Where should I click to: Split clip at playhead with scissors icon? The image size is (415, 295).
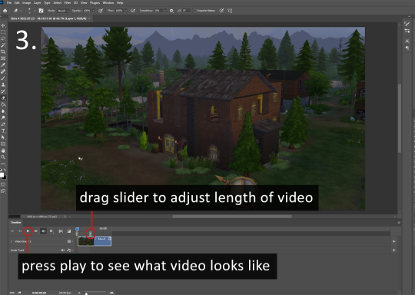tap(61, 231)
